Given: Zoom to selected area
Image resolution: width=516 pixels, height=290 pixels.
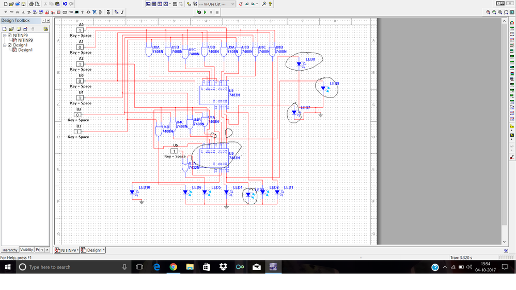Looking at the screenshot, I should tap(500, 12).
